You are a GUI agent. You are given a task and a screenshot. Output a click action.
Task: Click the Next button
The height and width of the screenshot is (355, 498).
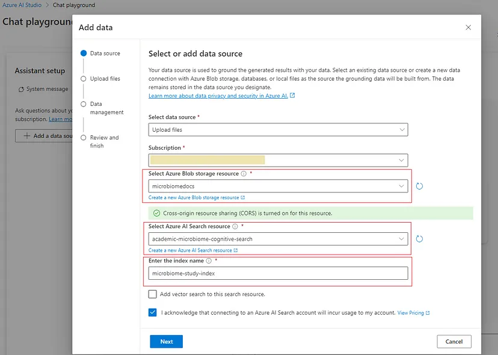pyautogui.click(x=167, y=342)
